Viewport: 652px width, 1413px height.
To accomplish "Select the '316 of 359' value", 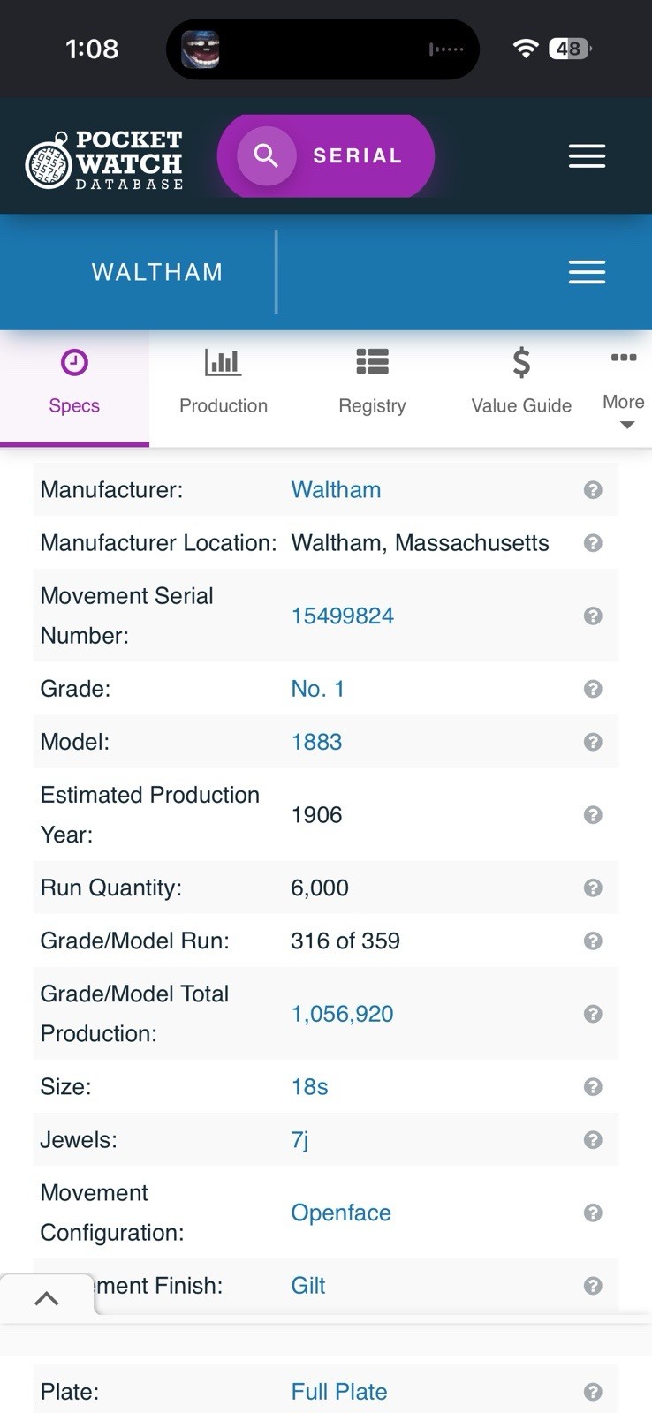I will (345, 941).
